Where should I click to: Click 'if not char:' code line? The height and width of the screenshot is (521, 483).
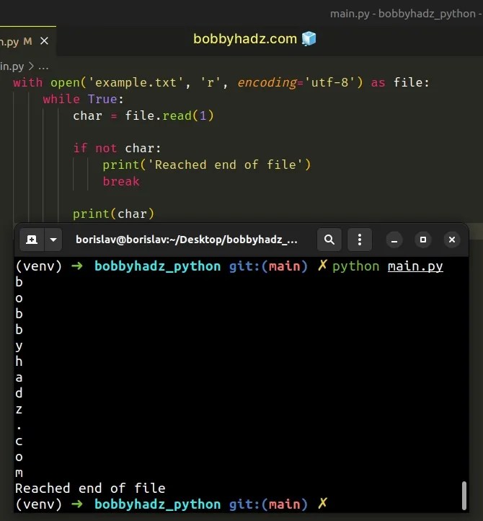(x=118, y=148)
